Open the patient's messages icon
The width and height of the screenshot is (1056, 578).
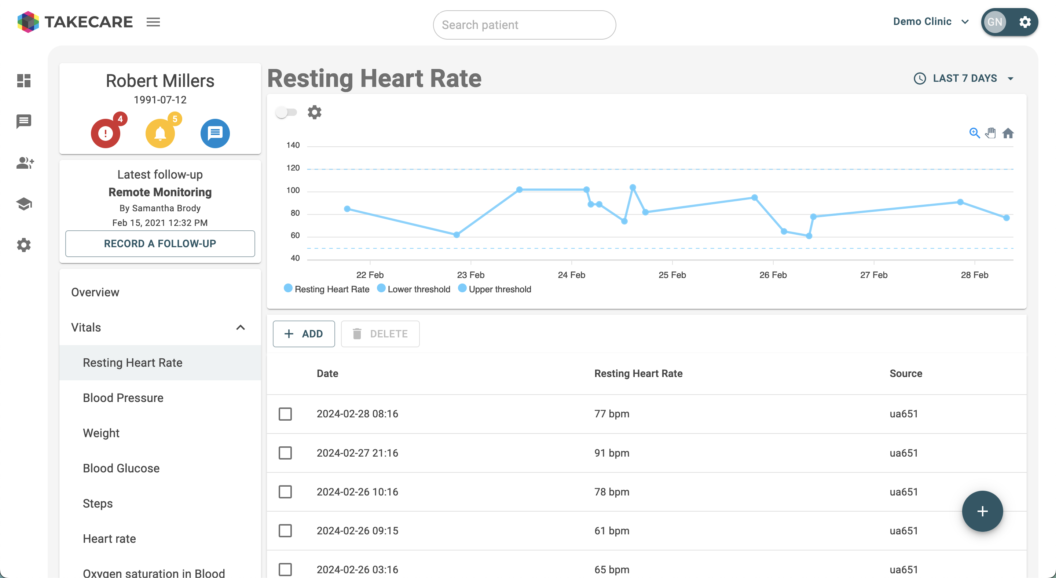click(214, 133)
